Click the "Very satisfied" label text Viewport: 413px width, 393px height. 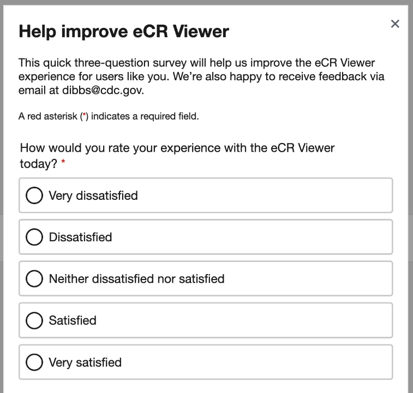point(85,362)
